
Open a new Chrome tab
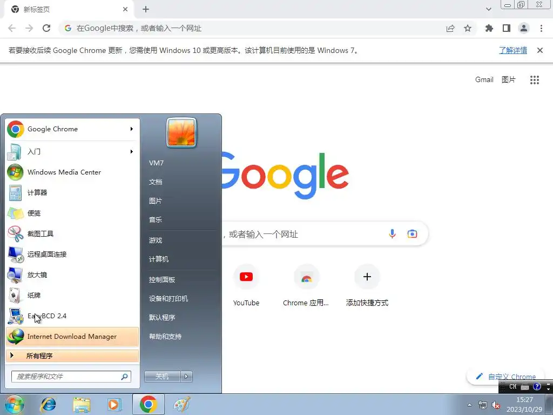pyautogui.click(x=146, y=10)
